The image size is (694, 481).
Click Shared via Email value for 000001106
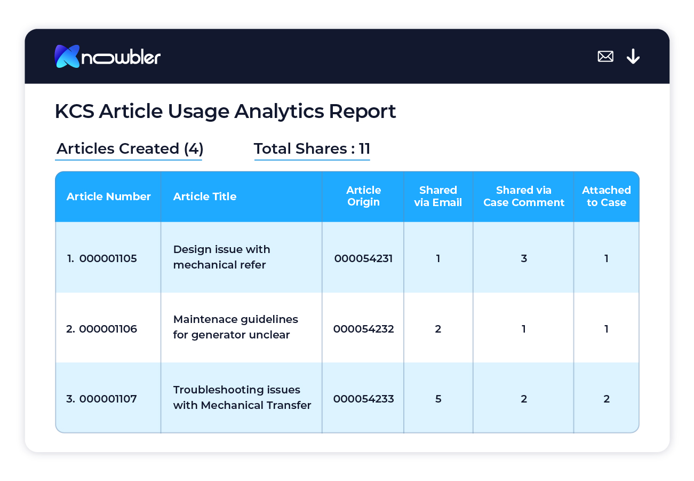438,329
